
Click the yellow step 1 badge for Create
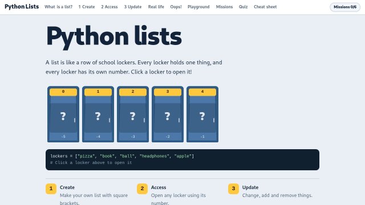[51, 188]
